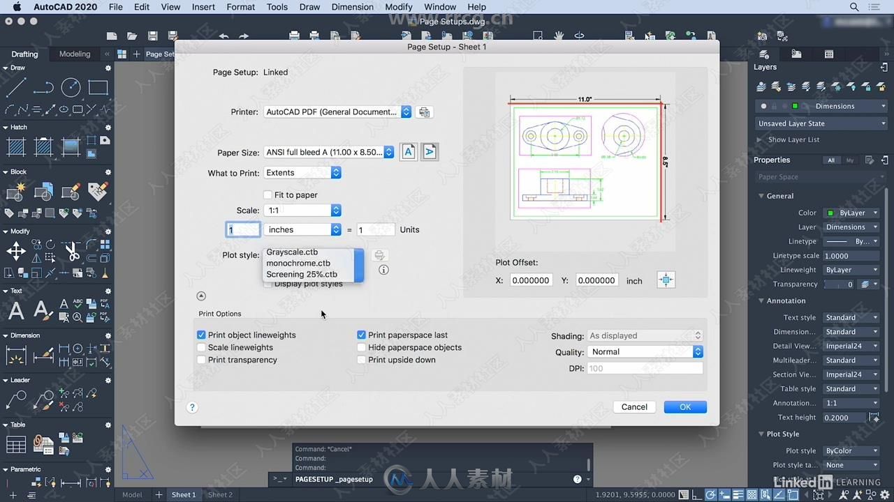The image size is (894, 502).
Task: Select monochrome.ctb plot style
Action: click(x=298, y=264)
